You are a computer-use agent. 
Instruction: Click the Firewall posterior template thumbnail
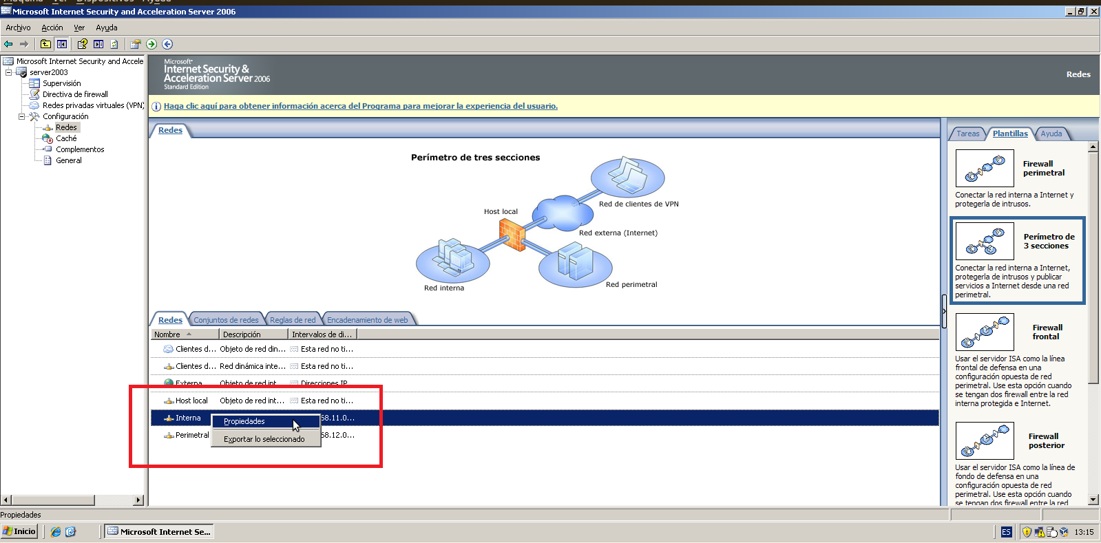(985, 440)
